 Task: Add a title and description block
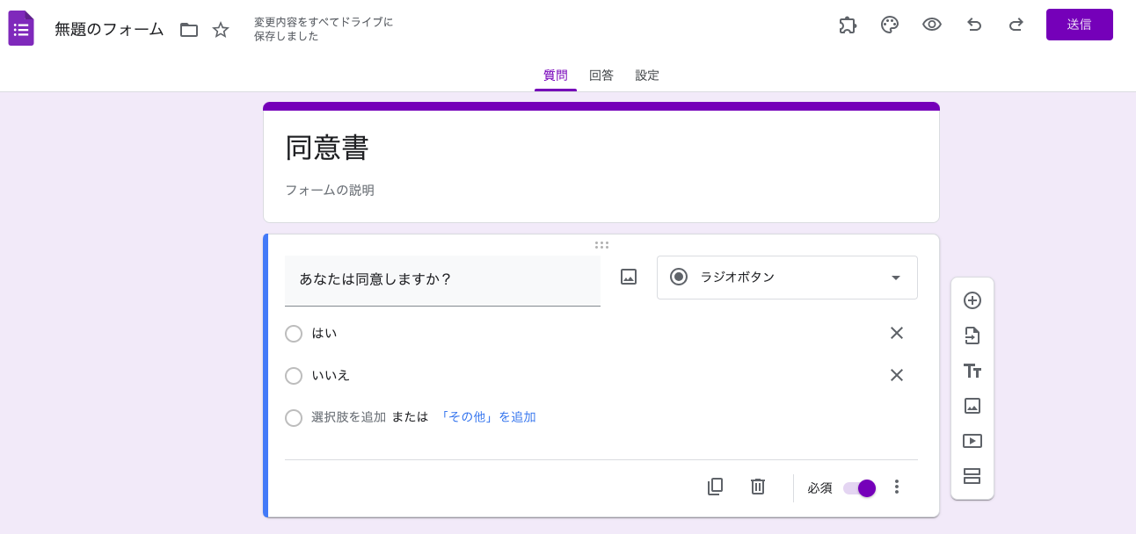(x=972, y=371)
